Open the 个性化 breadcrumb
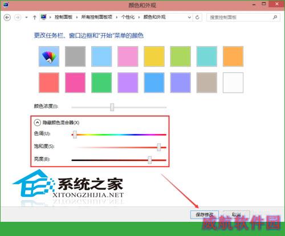 pos(128,17)
